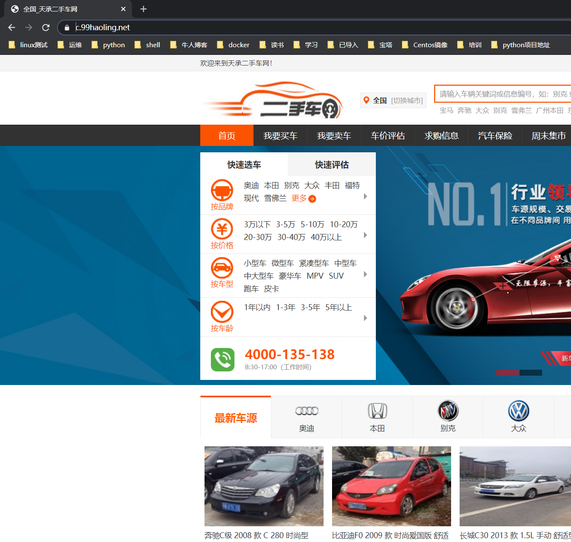Open the 读书 bookmark folder

pos(272,45)
